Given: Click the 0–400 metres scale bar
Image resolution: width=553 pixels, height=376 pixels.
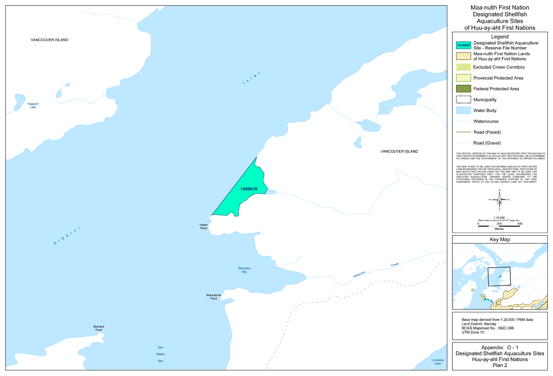Looking at the screenshot, I should point(499,226).
